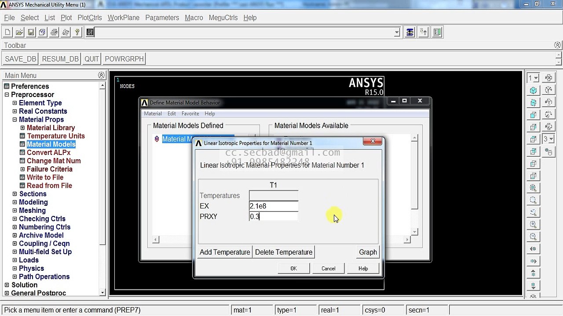Click the Pan Model Left arrow icon
This screenshot has height=316, width=563.
point(533,249)
